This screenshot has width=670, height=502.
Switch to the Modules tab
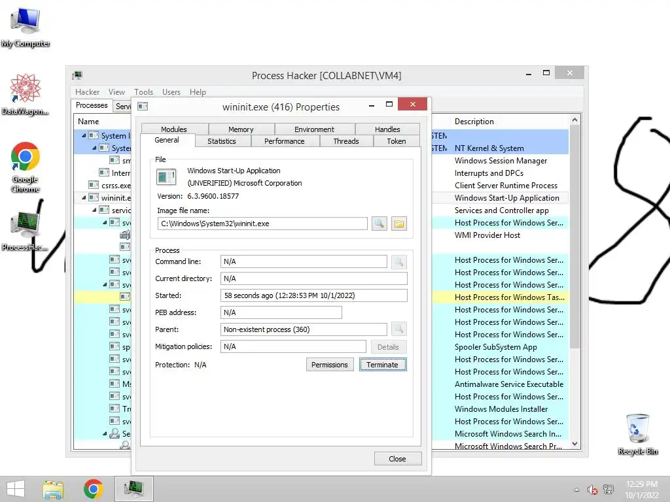pyautogui.click(x=174, y=129)
